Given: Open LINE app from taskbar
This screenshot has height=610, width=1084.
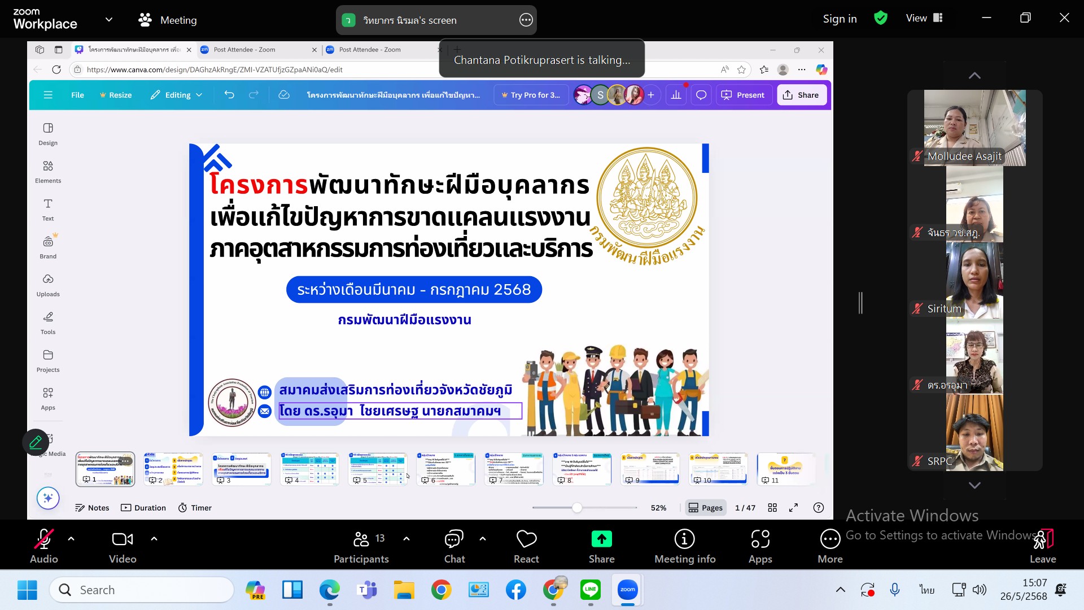Looking at the screenshot, I should click(x=591, y=590).
